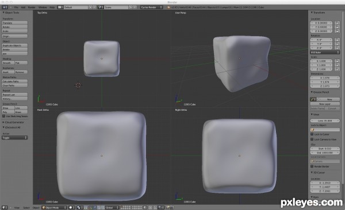Toggle lock to scene icon beside layers
345x210 pixels.
click(145, 207)
